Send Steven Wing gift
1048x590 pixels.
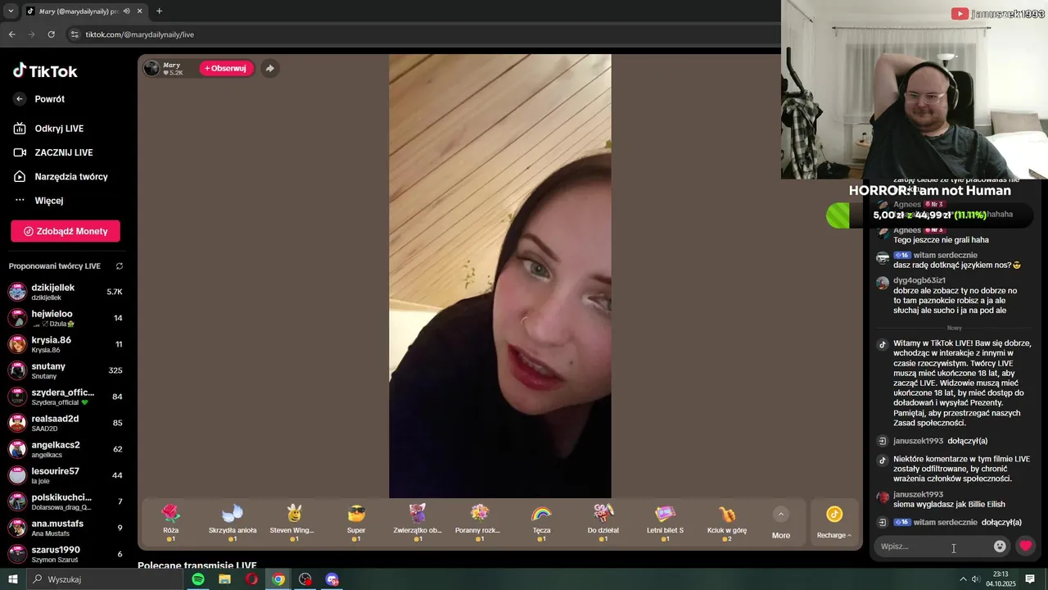(294, 523)
